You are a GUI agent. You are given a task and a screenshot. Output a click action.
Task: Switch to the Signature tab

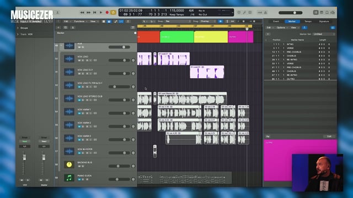coord(324,21)
